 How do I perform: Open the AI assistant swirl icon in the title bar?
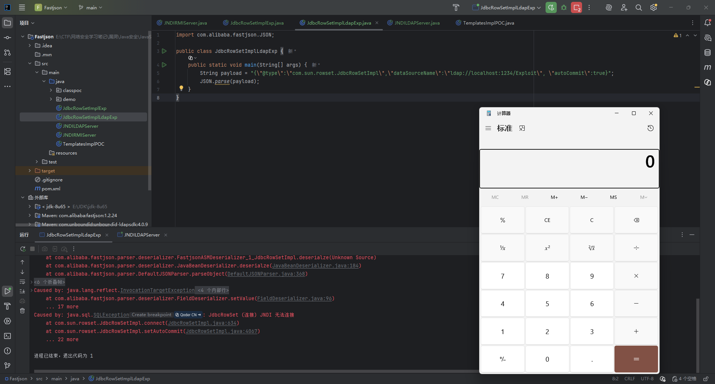click(x=609, y=7)
